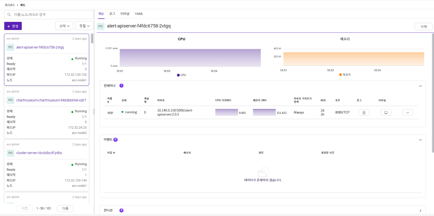Click the PO badge beside pod title
Screen dimensions: 434x216
click(100, 26)
